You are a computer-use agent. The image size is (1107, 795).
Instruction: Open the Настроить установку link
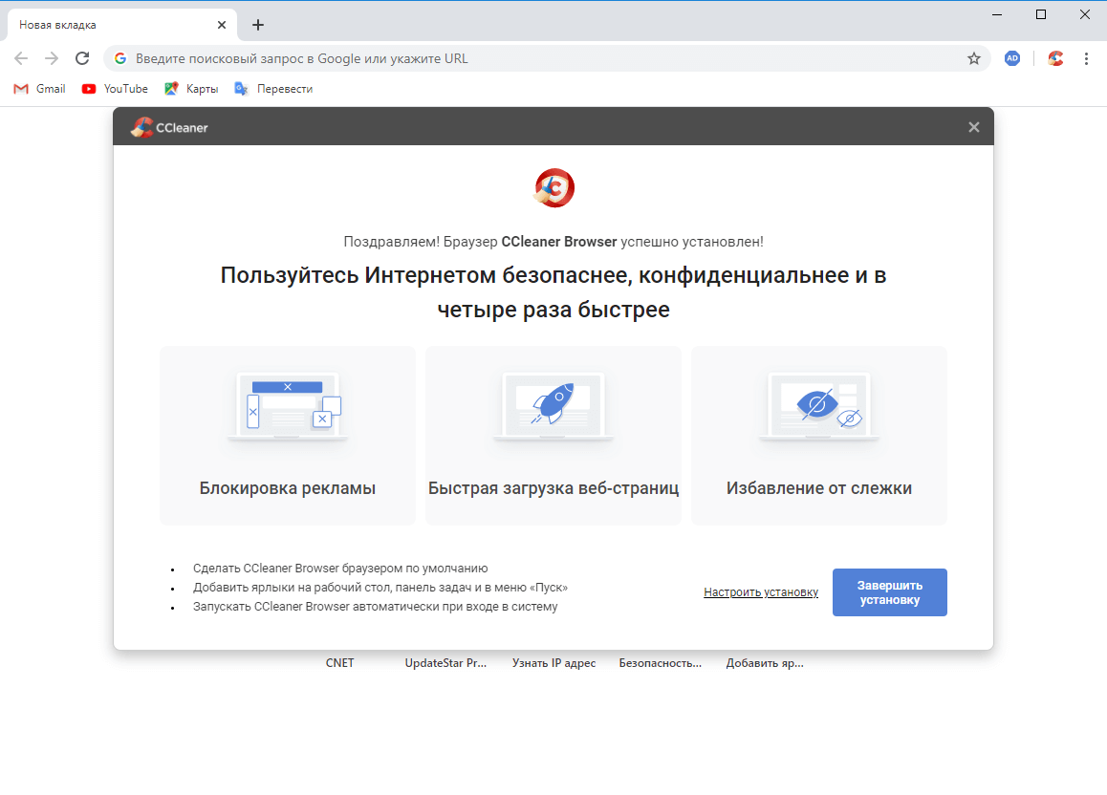[x=760, y=591]
